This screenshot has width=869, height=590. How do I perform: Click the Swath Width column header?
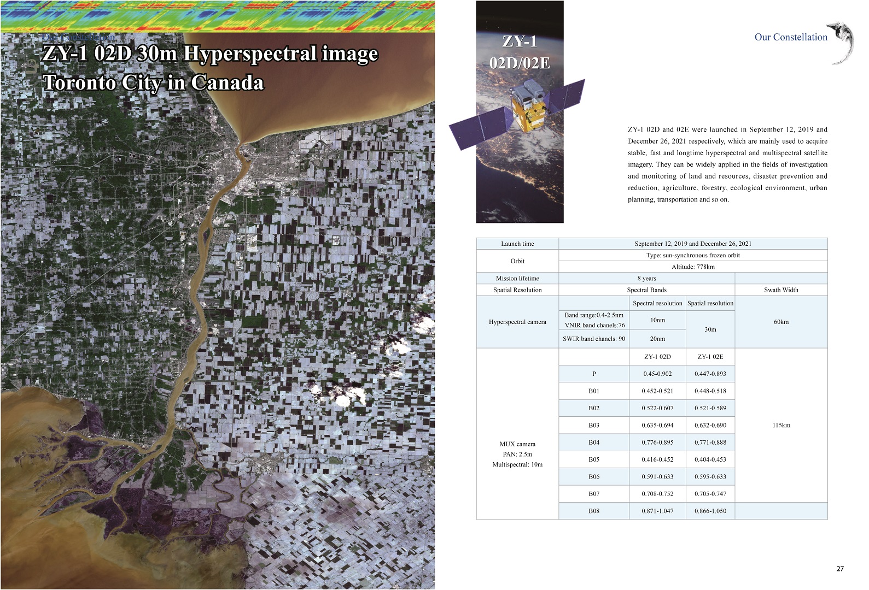[x=780, y=290]
